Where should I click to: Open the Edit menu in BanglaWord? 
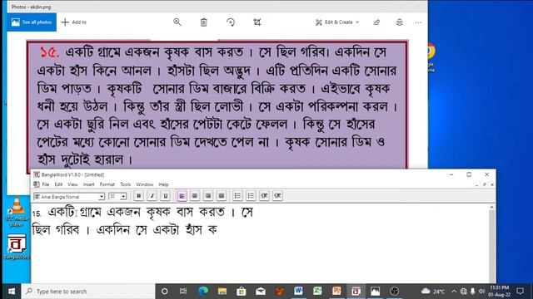58,184
